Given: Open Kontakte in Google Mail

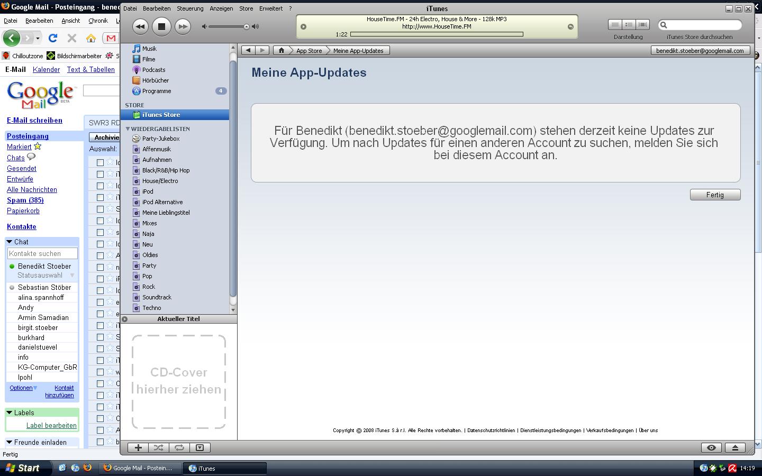Looking at the screenshot, I should (22, 226).
